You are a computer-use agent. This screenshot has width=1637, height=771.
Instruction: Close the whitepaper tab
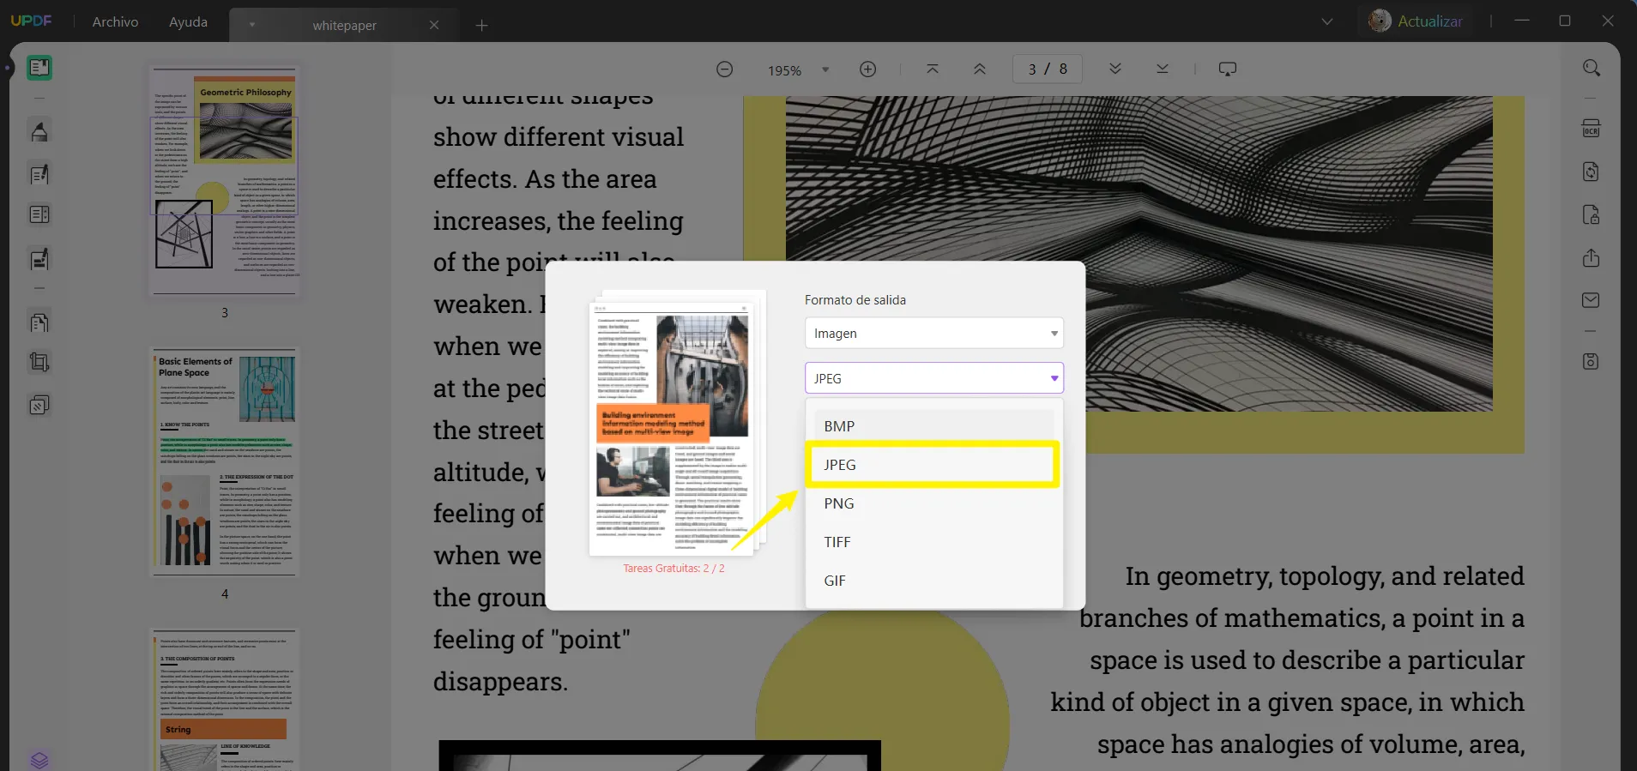[434, 25]
